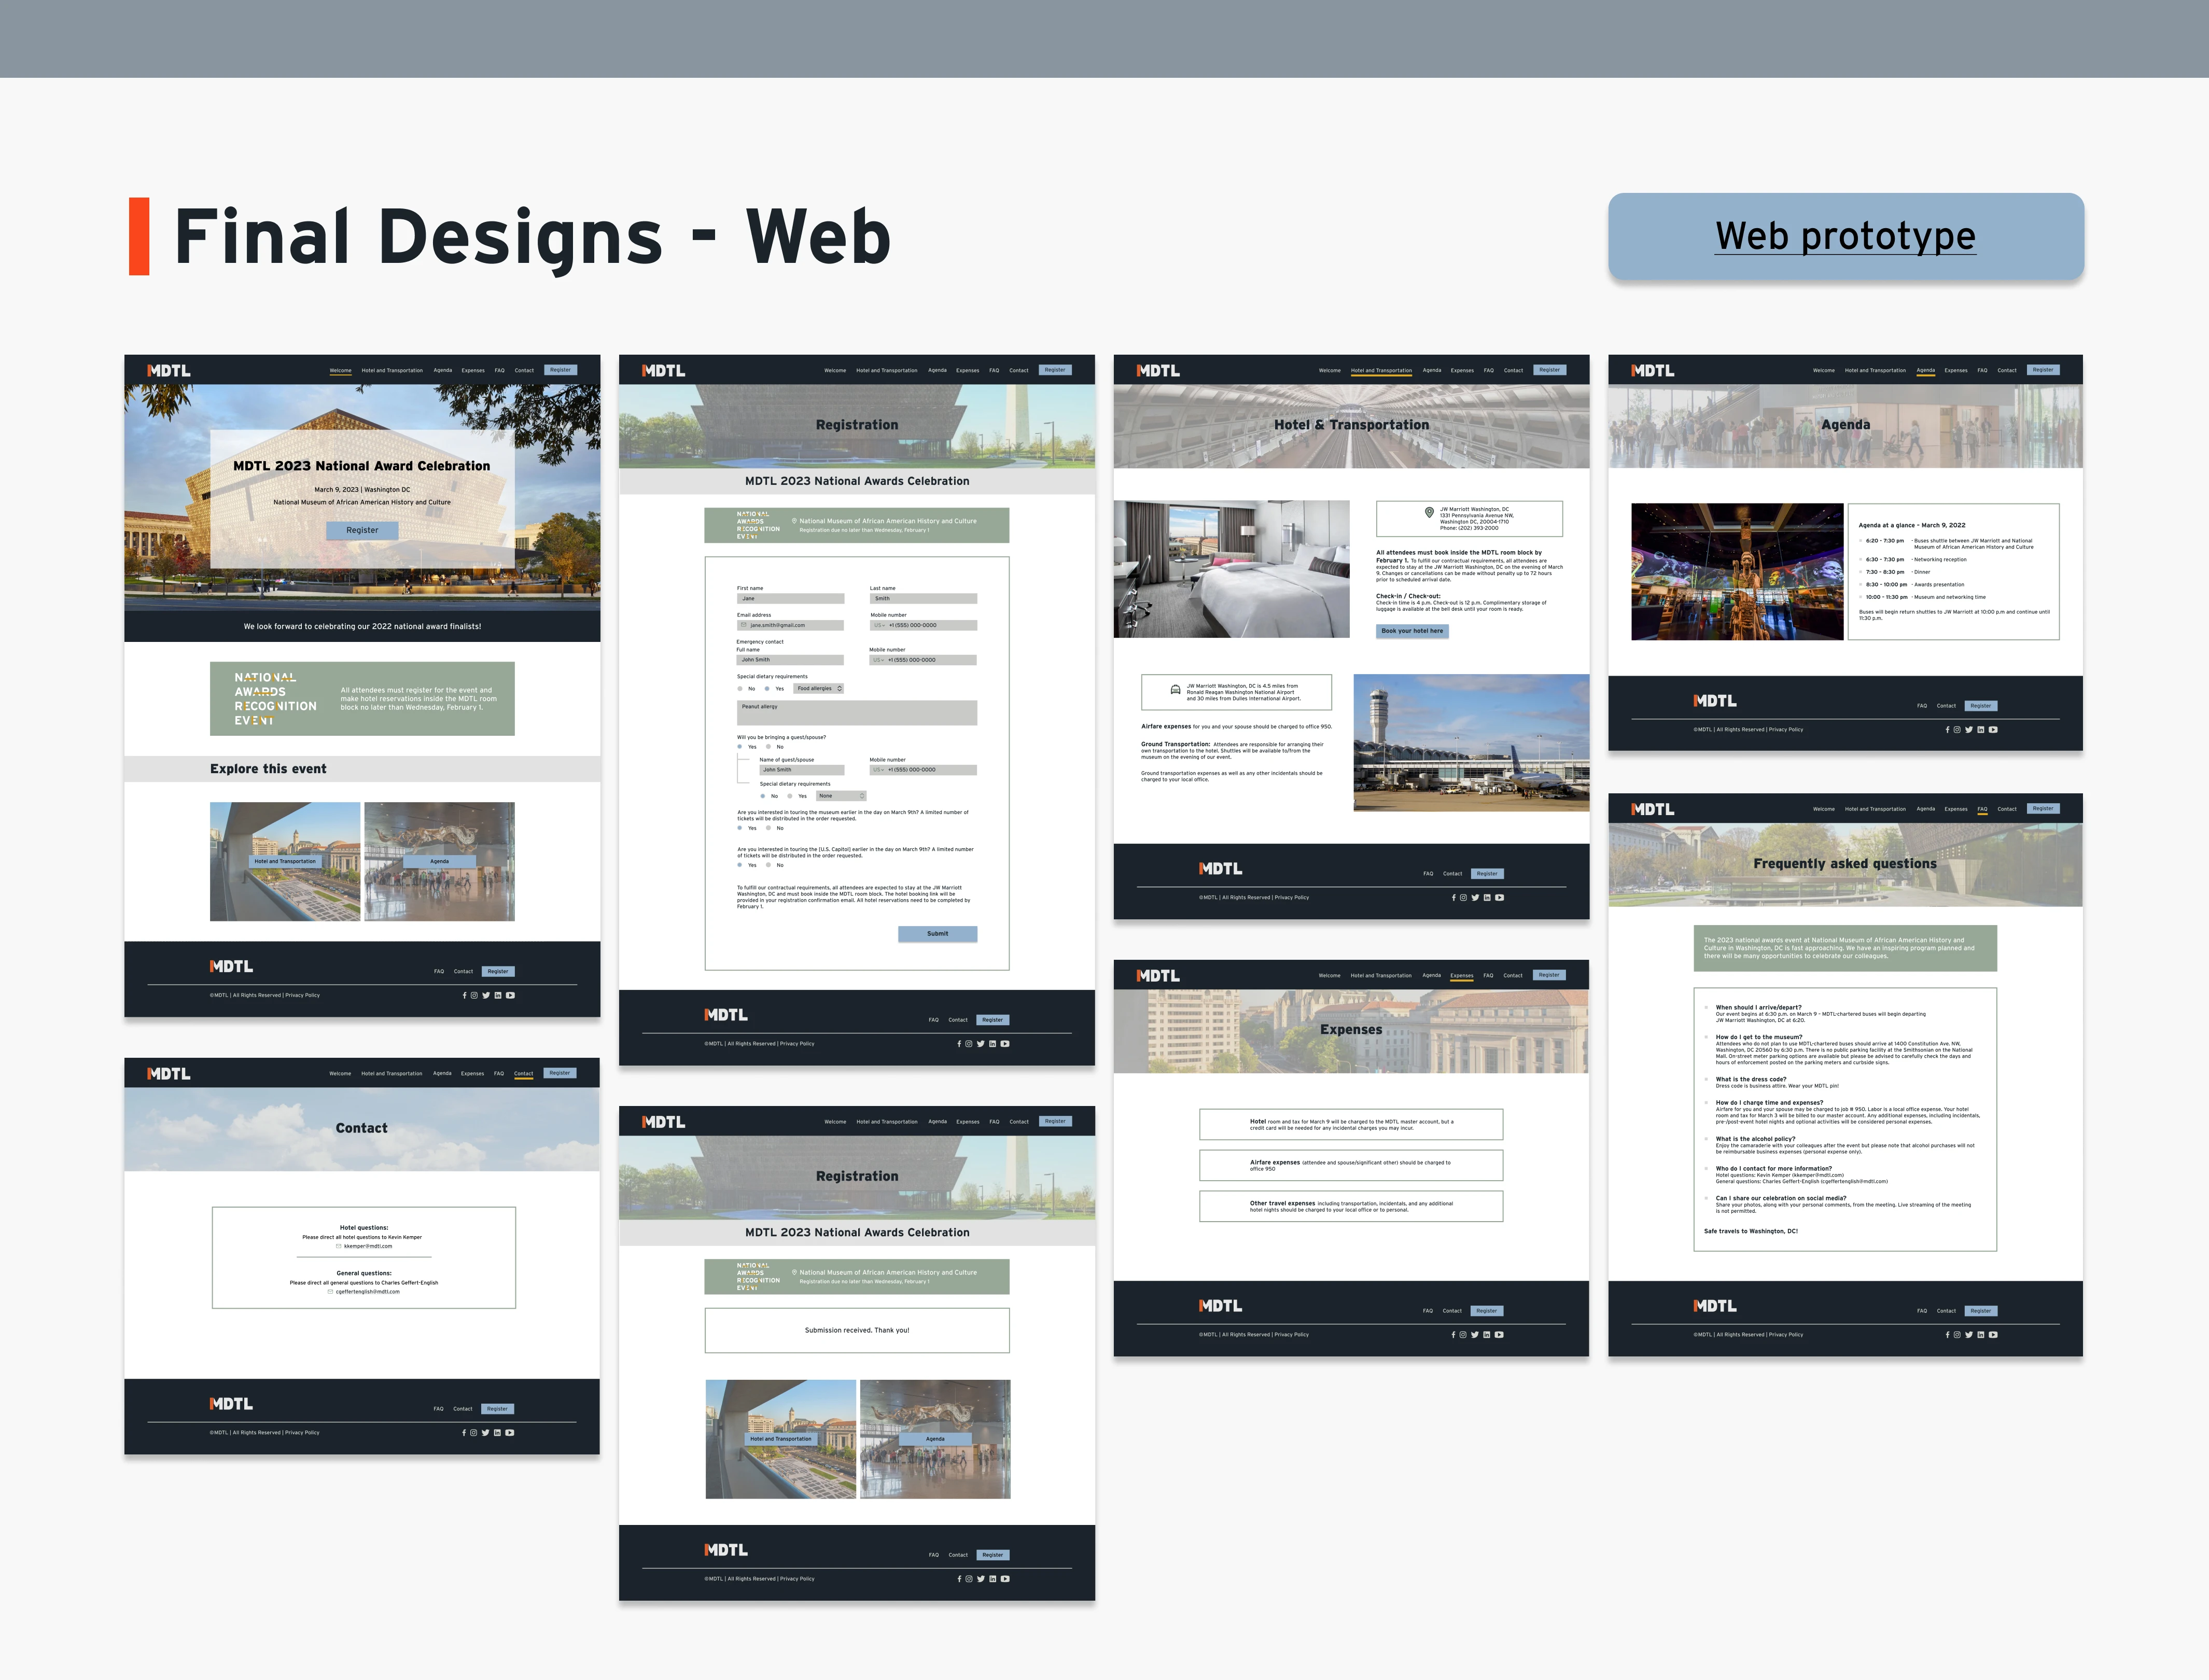Click location pin icon beside JW Marriott address

(x=1429, y=512)
